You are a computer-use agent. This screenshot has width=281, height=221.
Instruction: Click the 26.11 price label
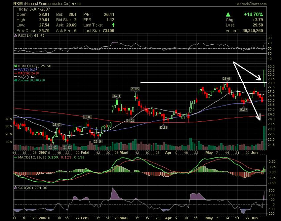pyautogui.click(x=116, y=96)
